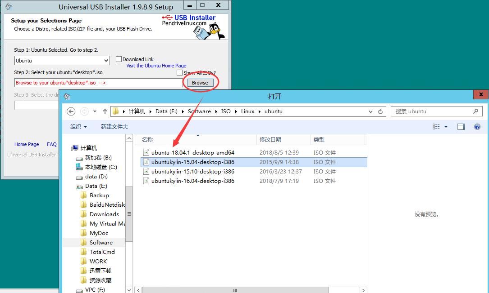Change the view layout icon
The width and height of the screenshot is (489, 293).
[x=436, y=127]
